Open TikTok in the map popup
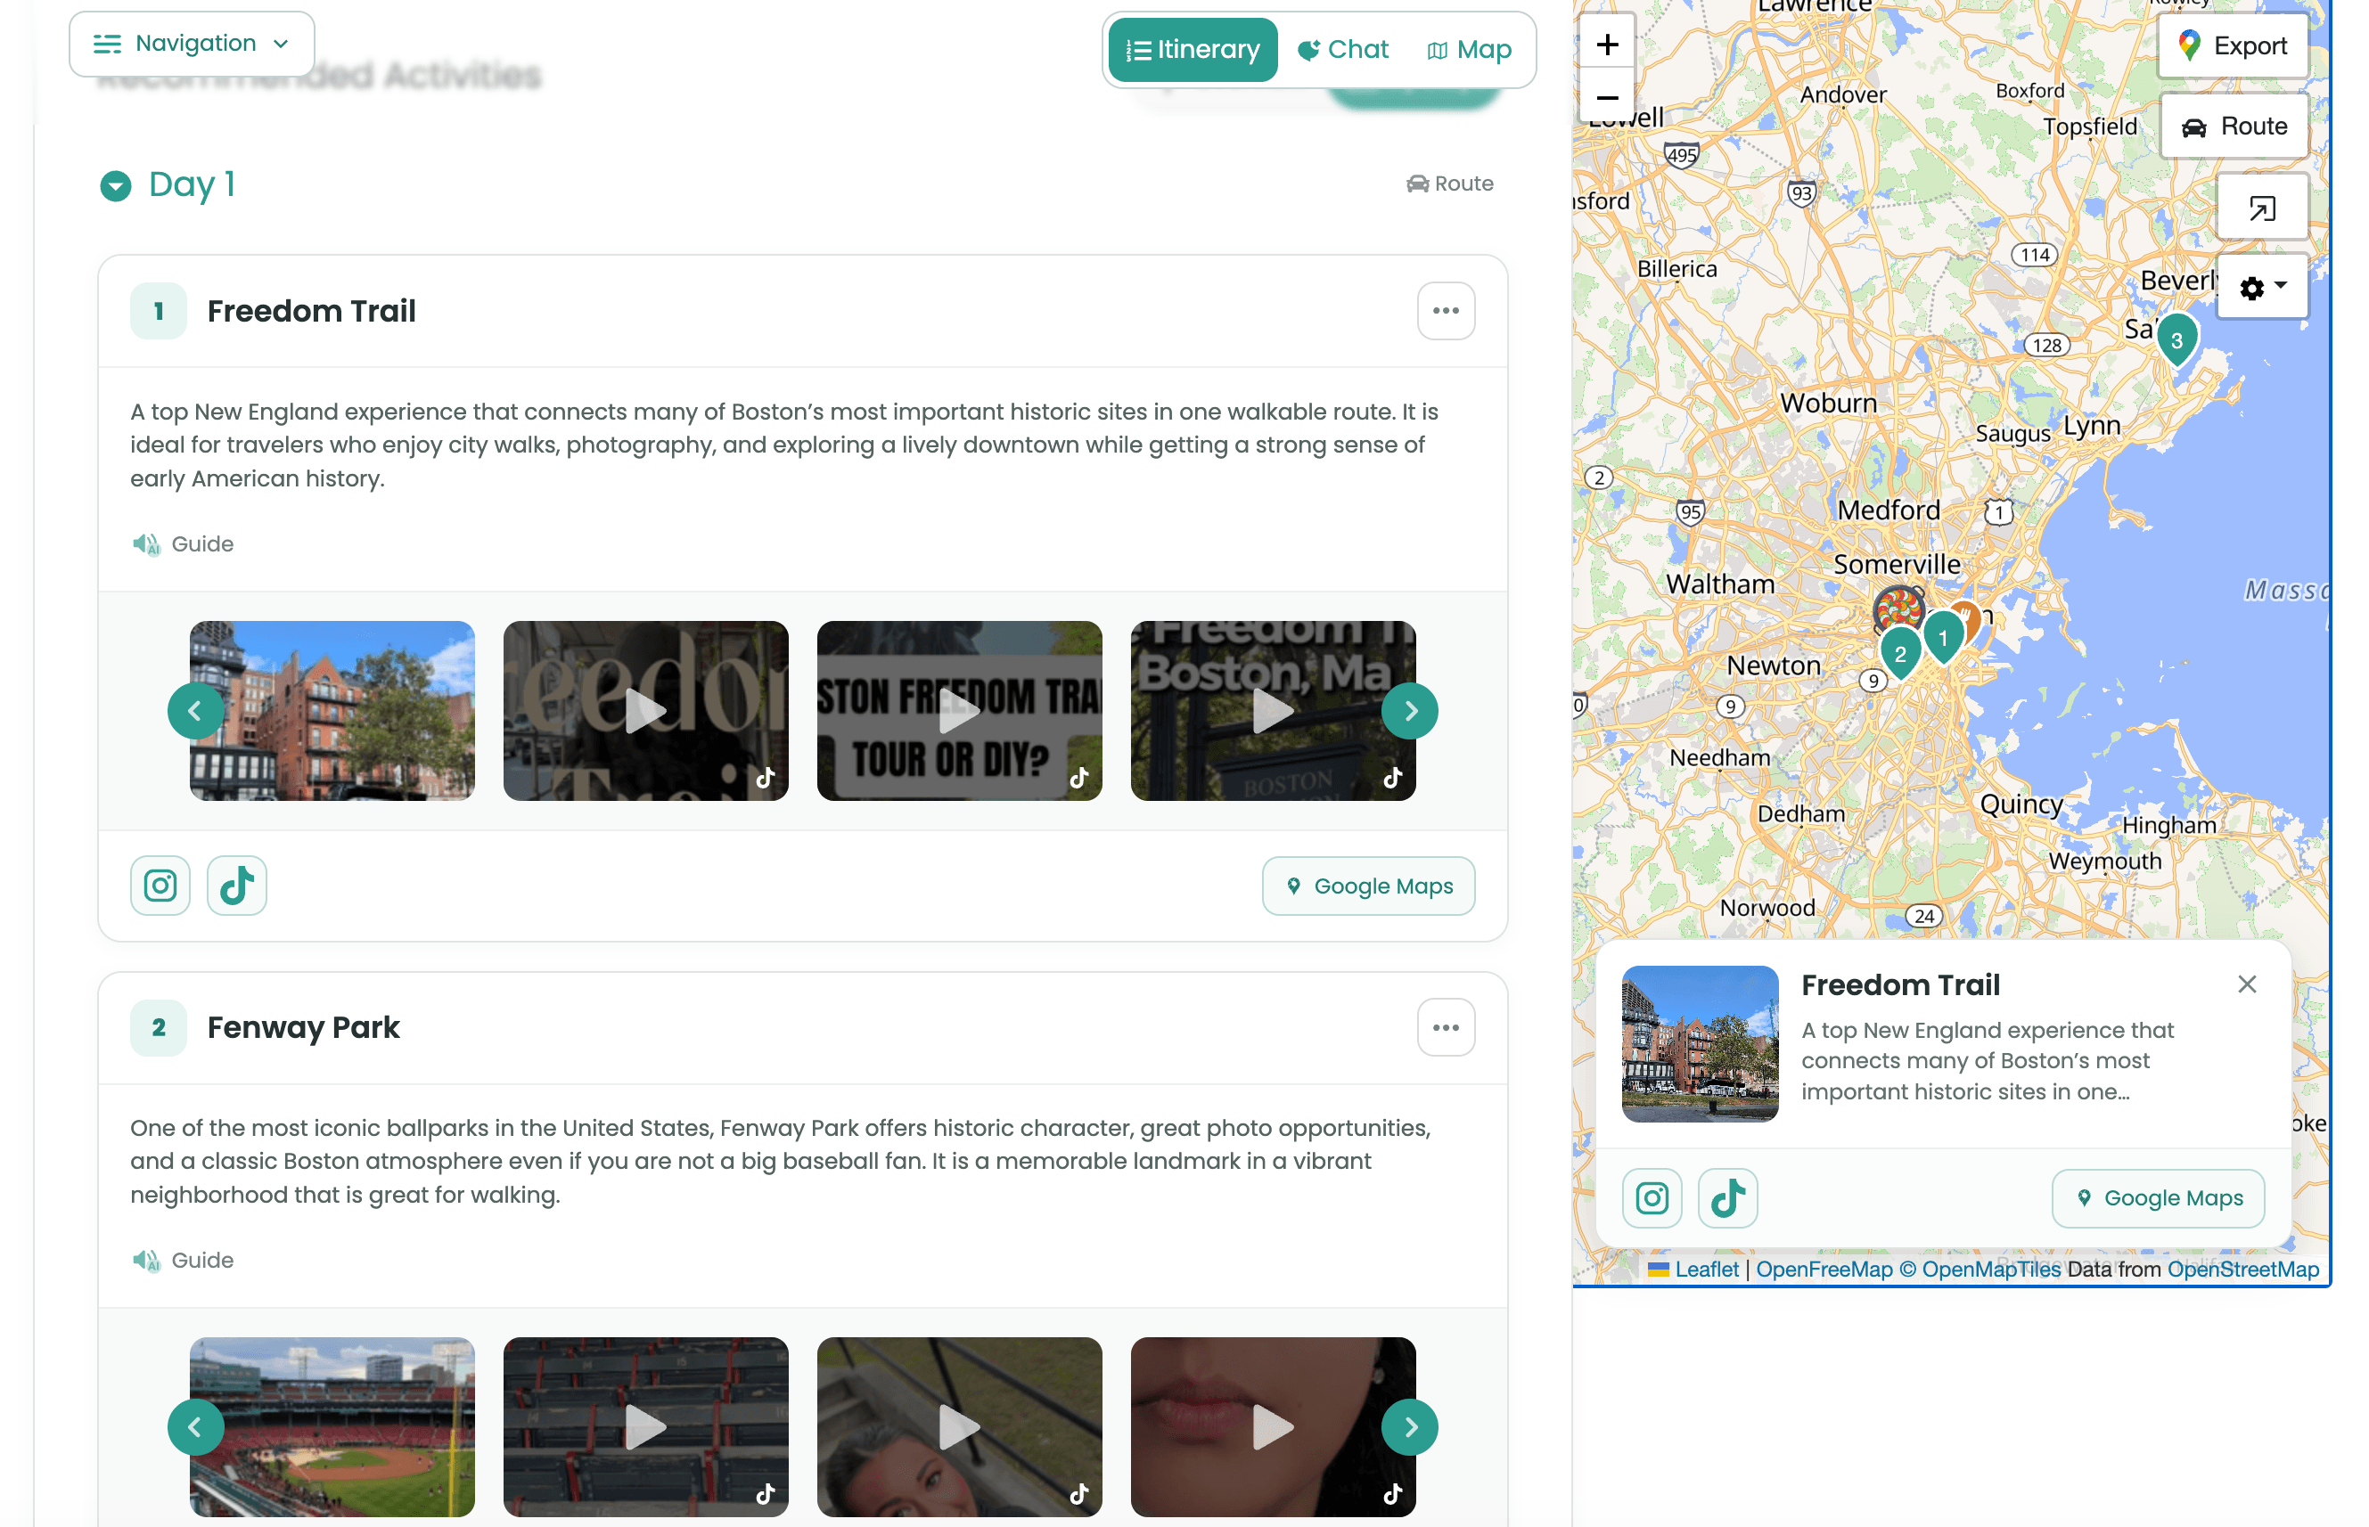This screenshot has height=1527, width=2369. (1727, 1197)
